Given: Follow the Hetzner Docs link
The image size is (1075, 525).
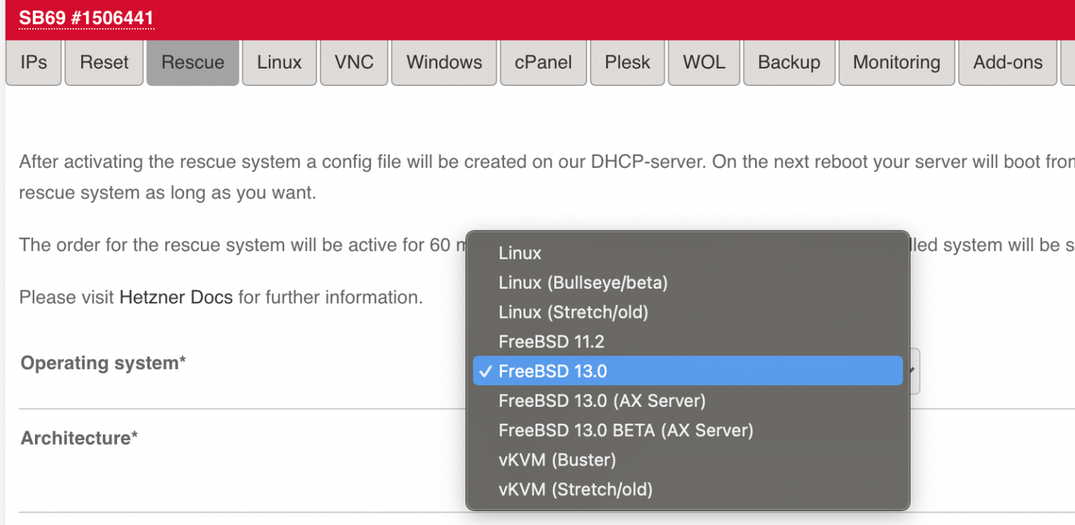Looking at the screenshot, I should 176,296.
